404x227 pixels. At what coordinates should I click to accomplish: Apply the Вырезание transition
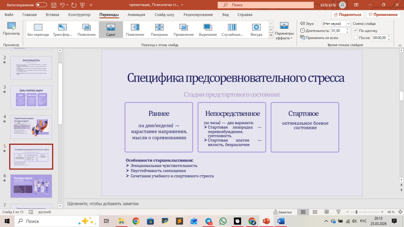(x=208, y=30)
